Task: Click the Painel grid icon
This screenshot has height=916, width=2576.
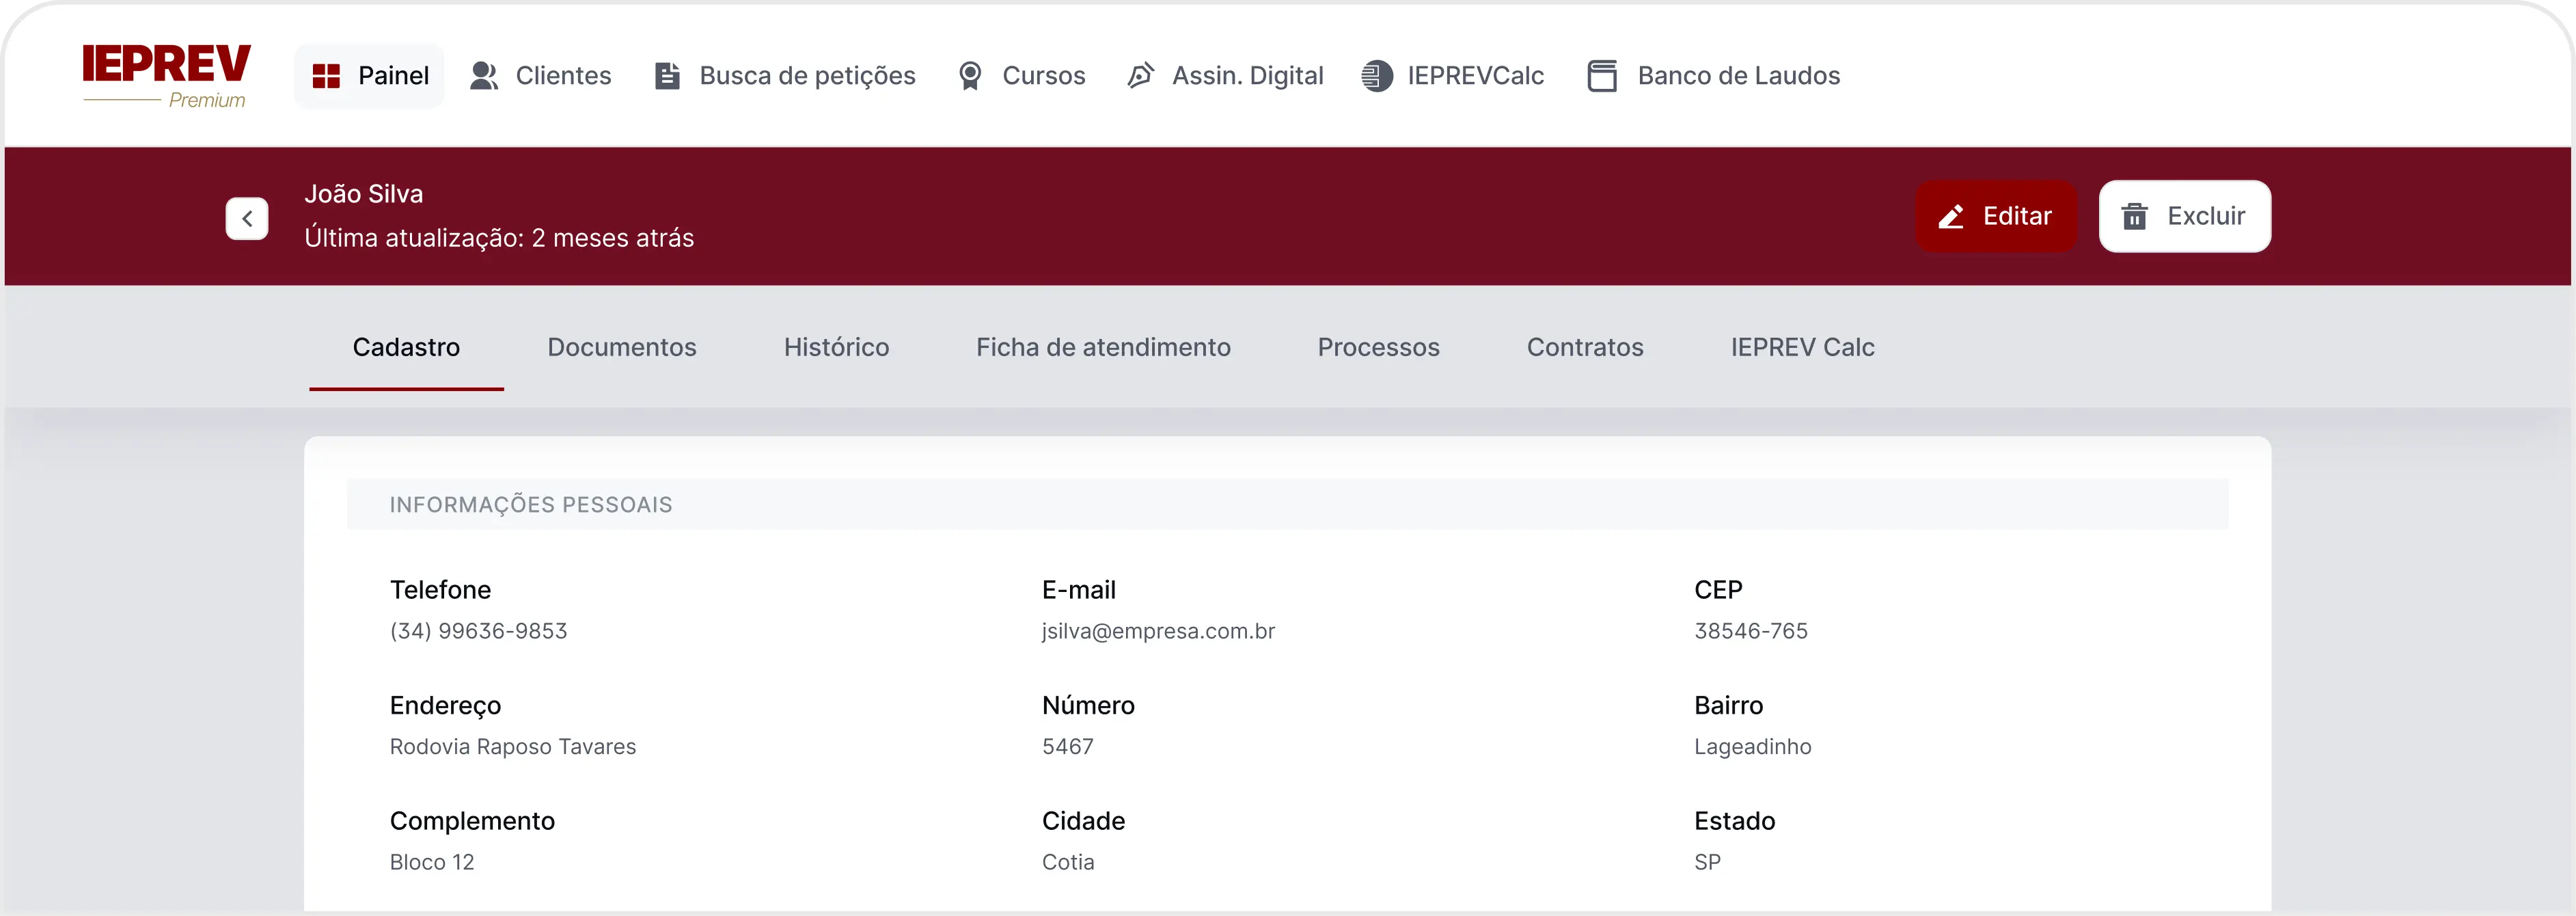Action: coord(326,76)
